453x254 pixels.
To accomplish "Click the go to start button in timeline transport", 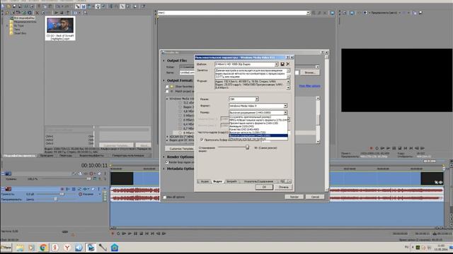I will point(147,234).
